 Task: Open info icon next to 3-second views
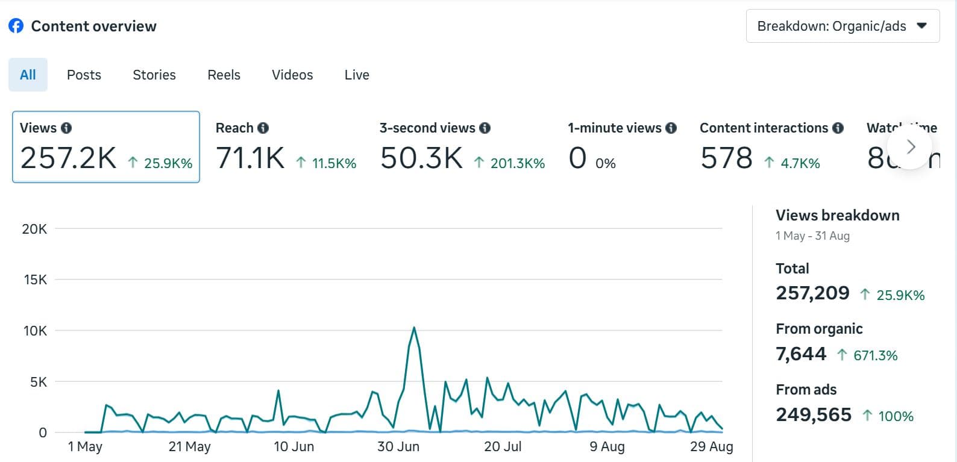[485, 128]
